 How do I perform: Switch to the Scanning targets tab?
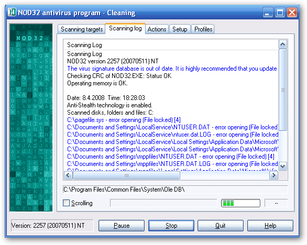pos(82,29)
